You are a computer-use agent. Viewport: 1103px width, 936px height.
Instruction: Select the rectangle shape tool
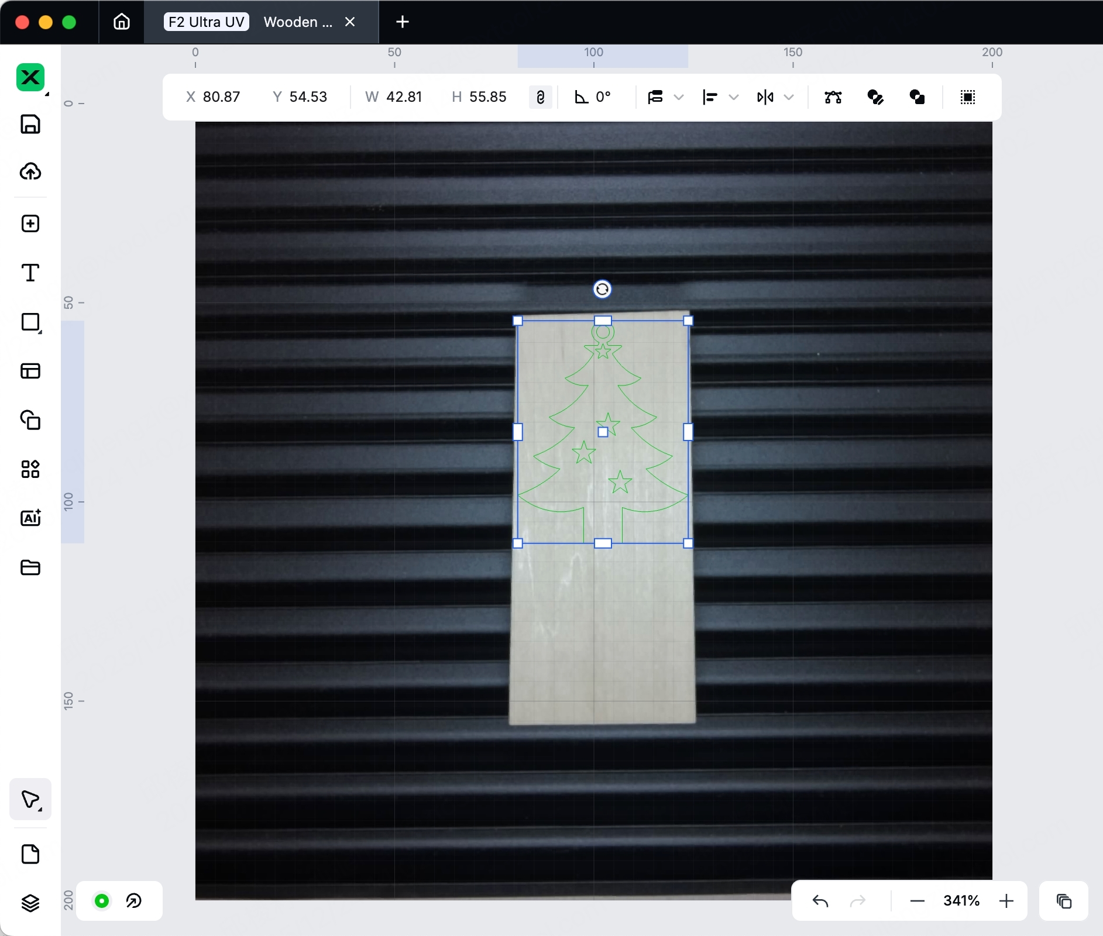click(x=30, y=322)
